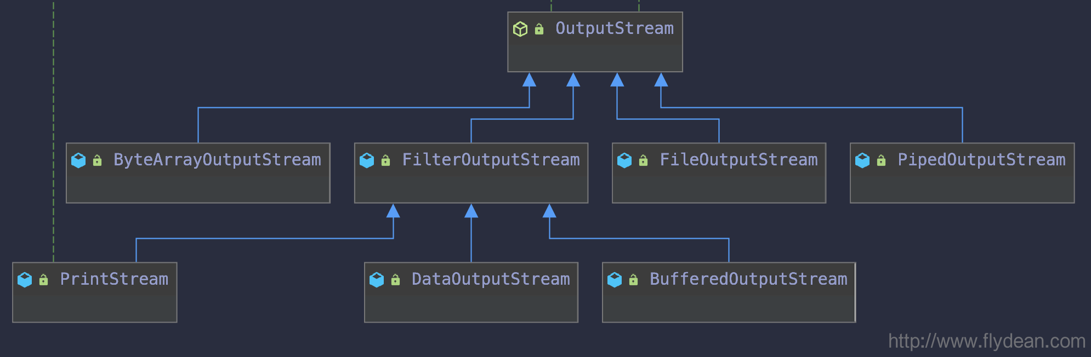Click the PipedOutputStream class icon
This screenshot has height=357, width=1091.
(862, 160)
